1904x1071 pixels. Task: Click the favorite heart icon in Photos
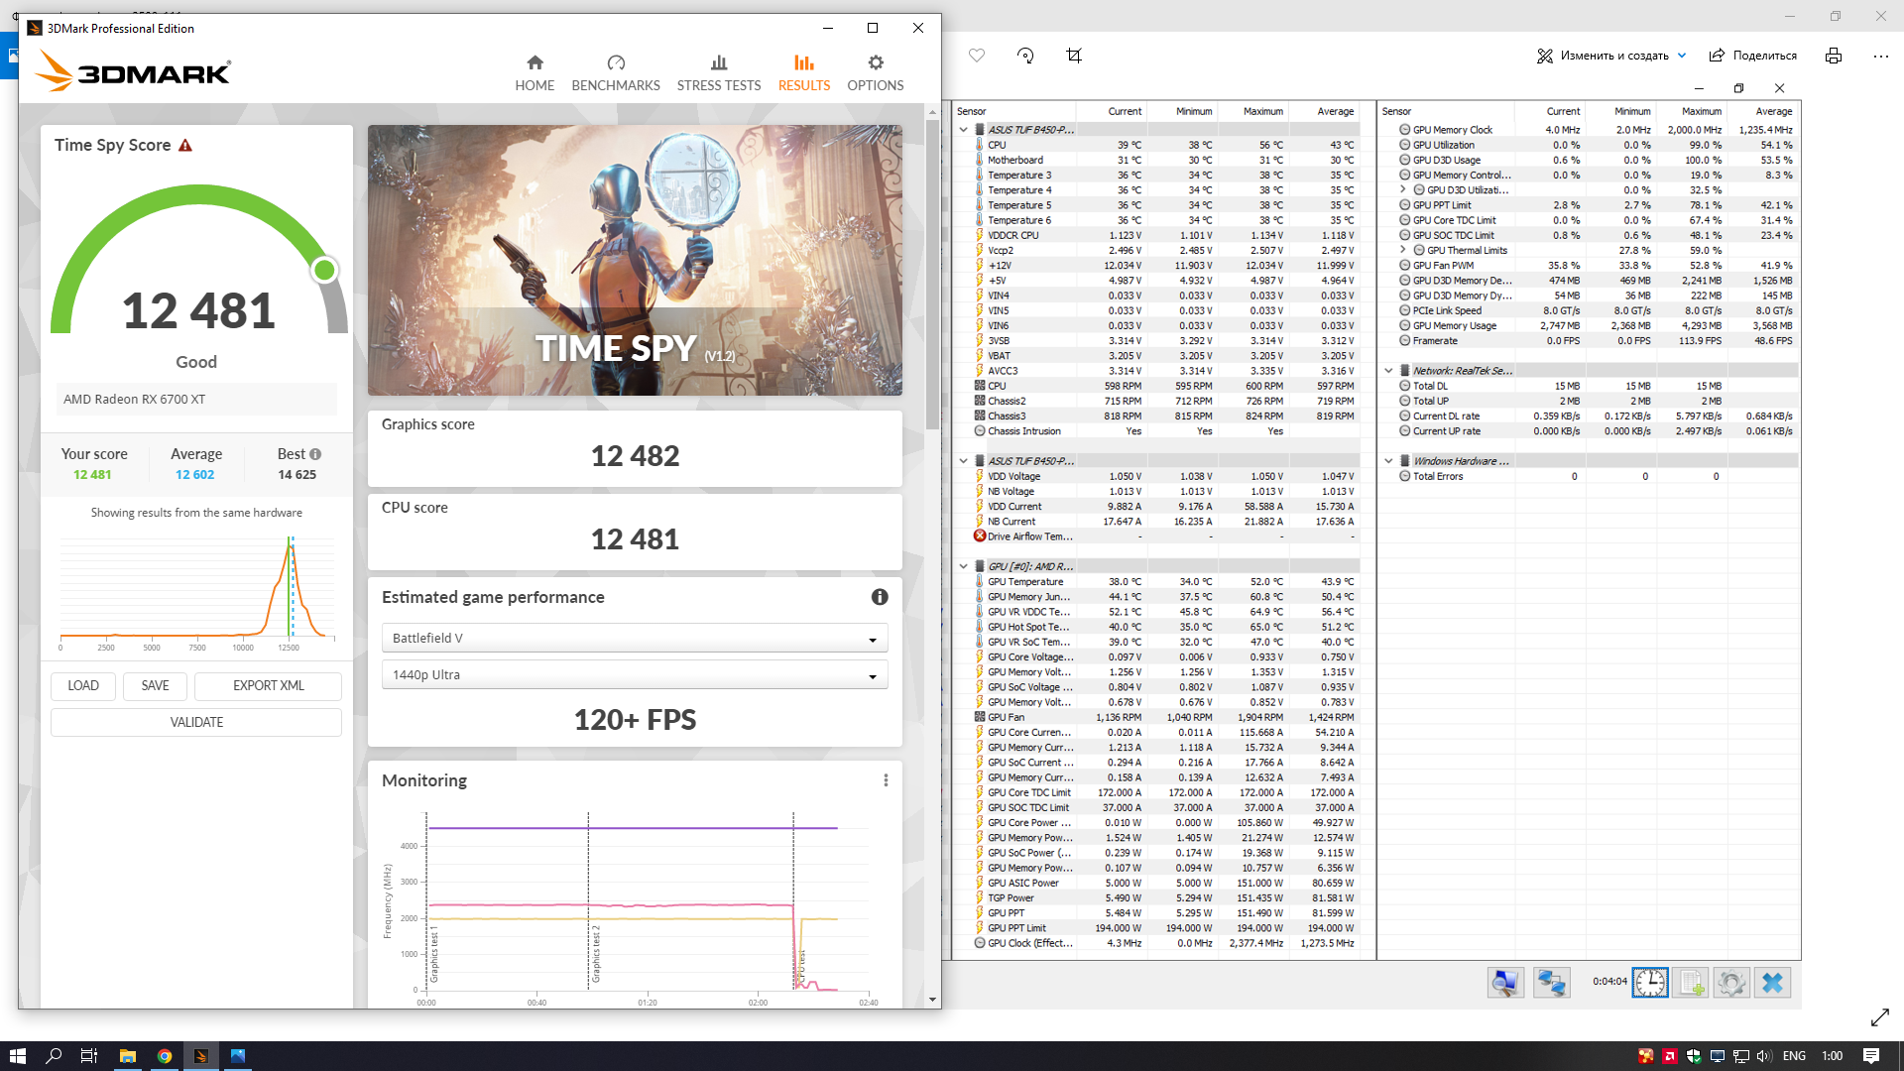(977, 56)
